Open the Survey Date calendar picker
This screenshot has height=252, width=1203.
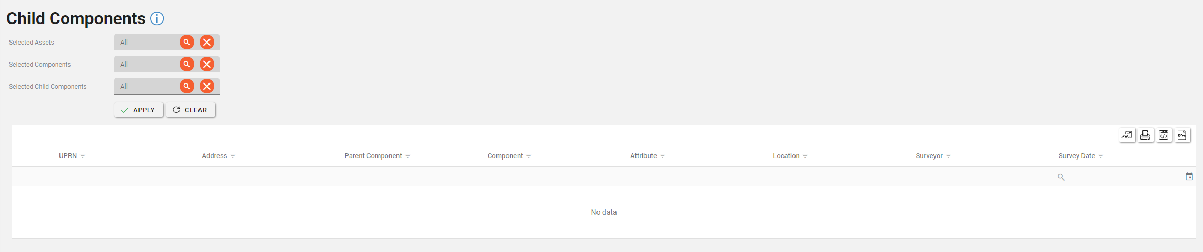(x=1189, y=177)
